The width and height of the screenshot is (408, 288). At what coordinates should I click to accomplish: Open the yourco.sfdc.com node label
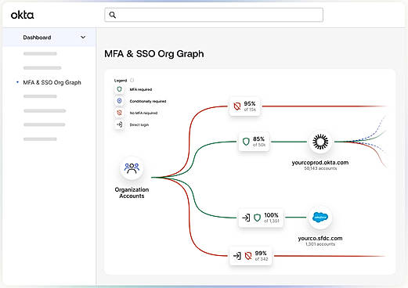point(320,238)
